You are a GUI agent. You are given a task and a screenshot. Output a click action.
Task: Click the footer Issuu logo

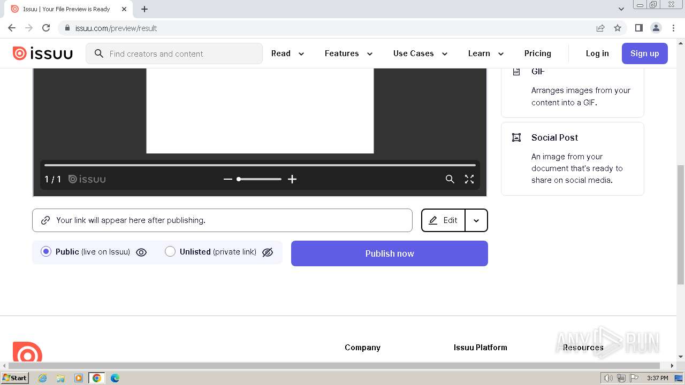[x=27, y=352]
